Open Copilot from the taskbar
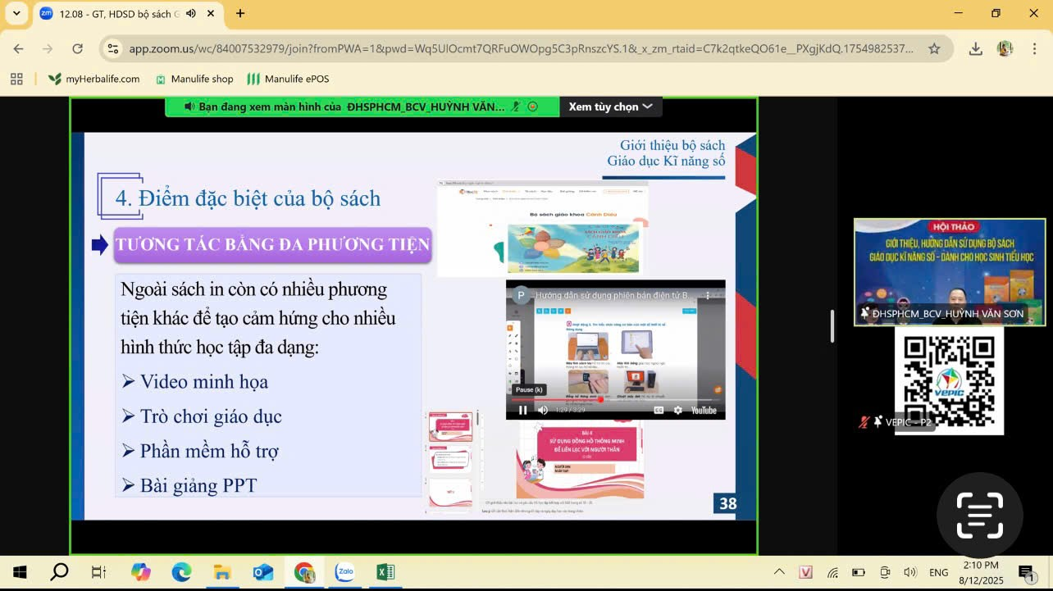 [141, 572]
